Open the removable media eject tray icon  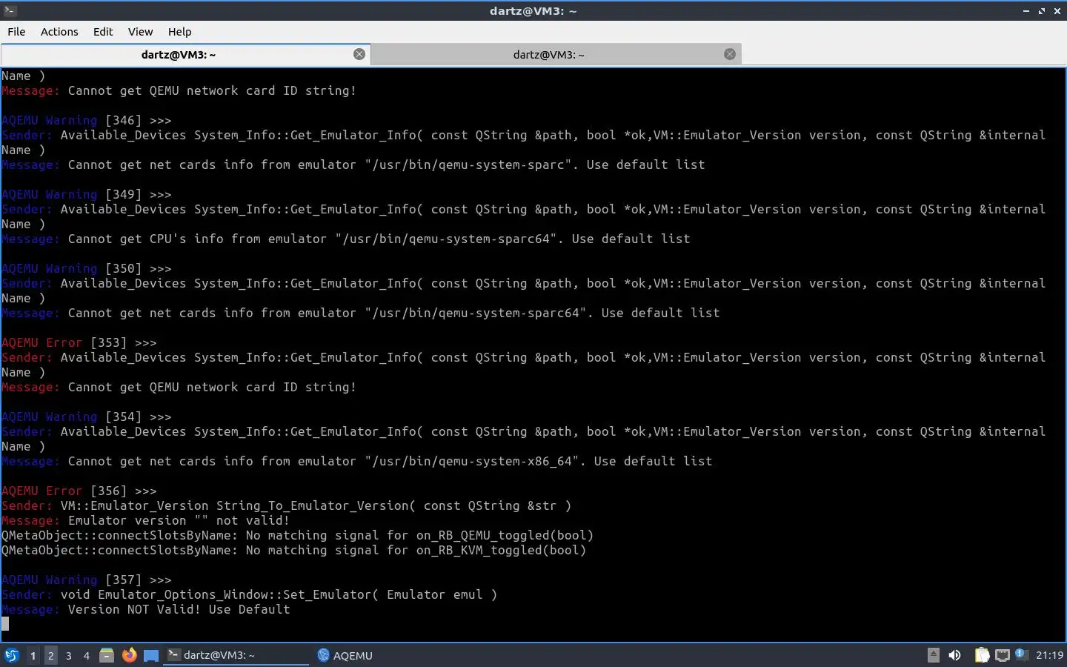click(934, 655)
